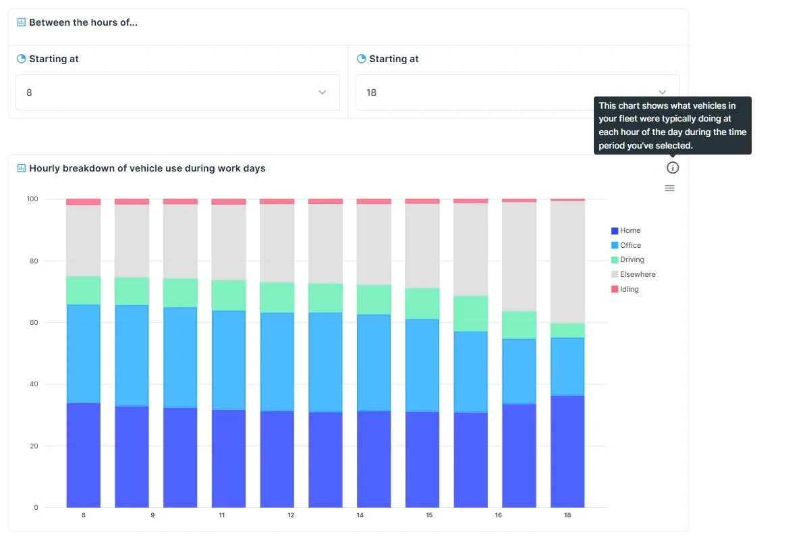The image size is (807, 547).
Task: Select the Office segment of the hour 8 bar
Action: (84, 354)
